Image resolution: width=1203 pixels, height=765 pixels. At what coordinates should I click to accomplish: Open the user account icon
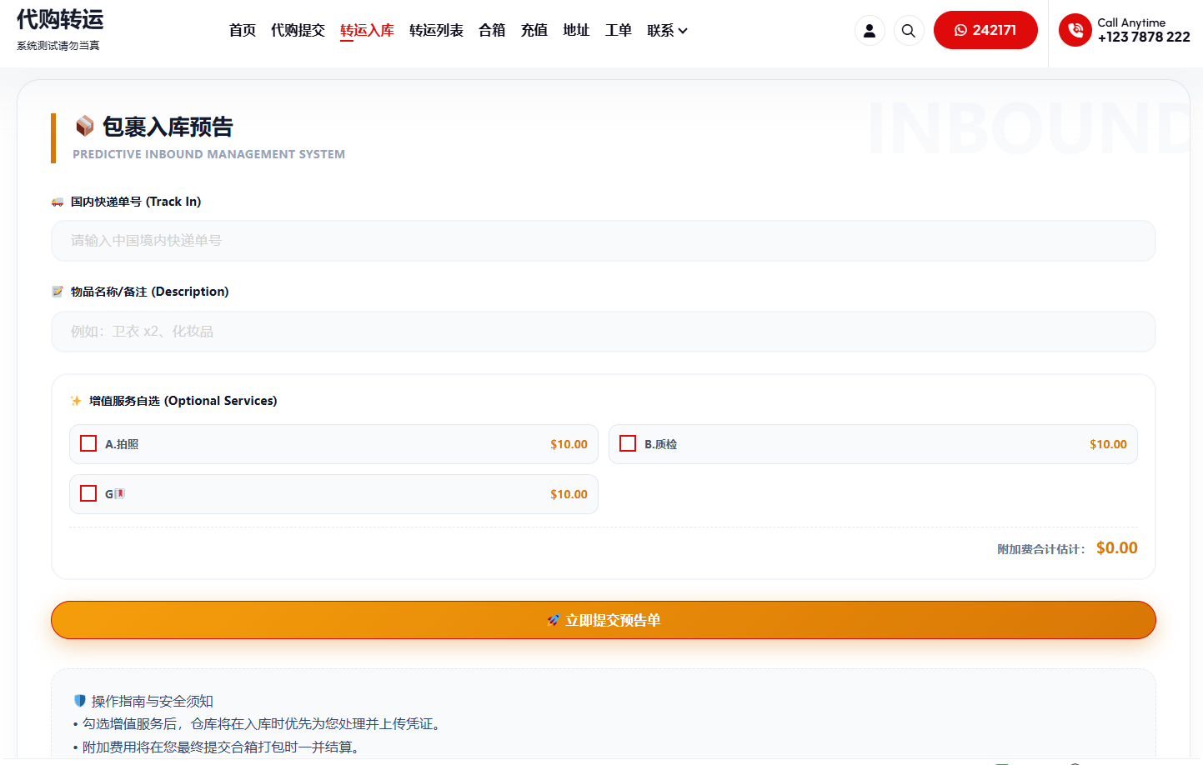pyautogui.click(x=869, y=31)
